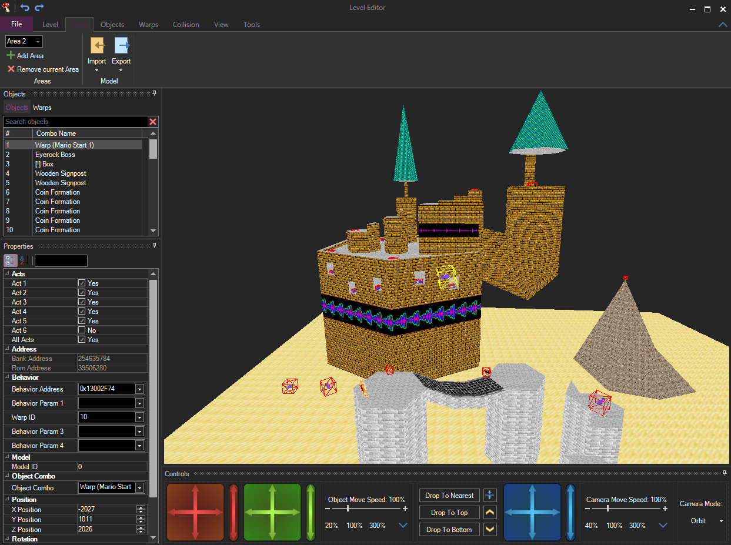Image resolution: width=731 pixels, height=545 pixels.
Task: Click the Drop To Nearest button
Action: [449, 496]
